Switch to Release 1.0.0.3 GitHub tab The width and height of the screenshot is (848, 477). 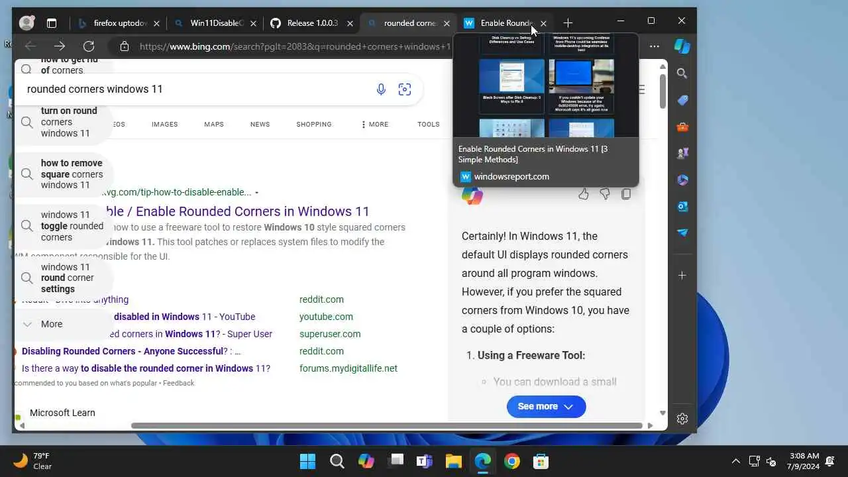pyautogui.click(x=311, y=23)
